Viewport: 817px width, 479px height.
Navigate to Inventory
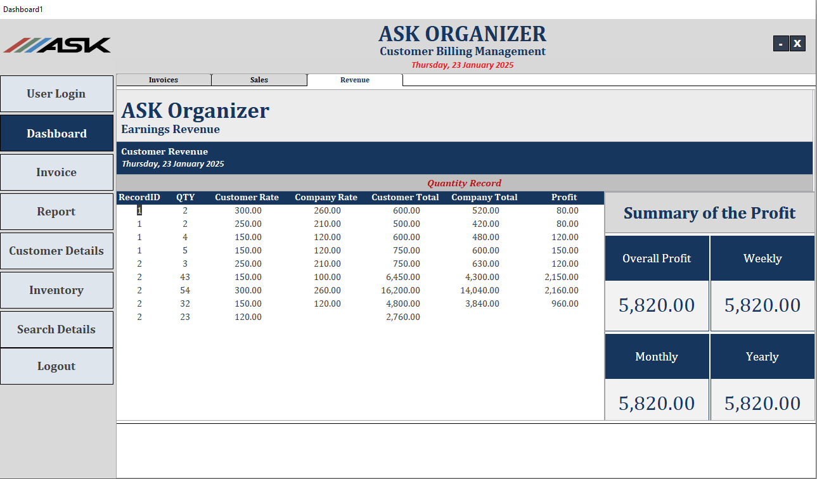(x=56, y=290)
